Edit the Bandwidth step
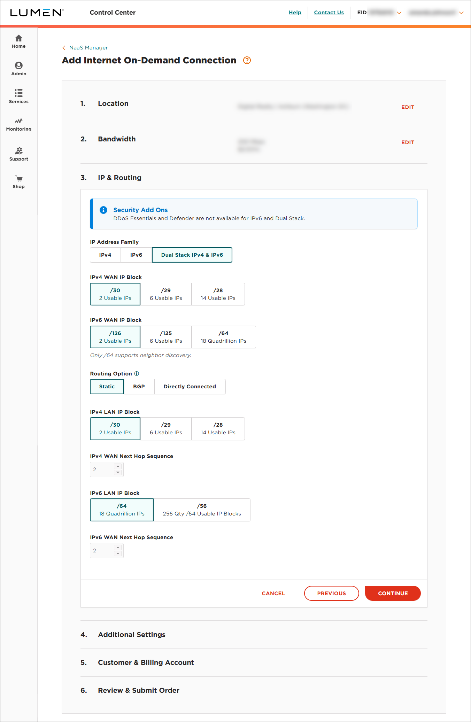This screenshot has height=722, width=471. pyautogui.click(x=408, y=142)
